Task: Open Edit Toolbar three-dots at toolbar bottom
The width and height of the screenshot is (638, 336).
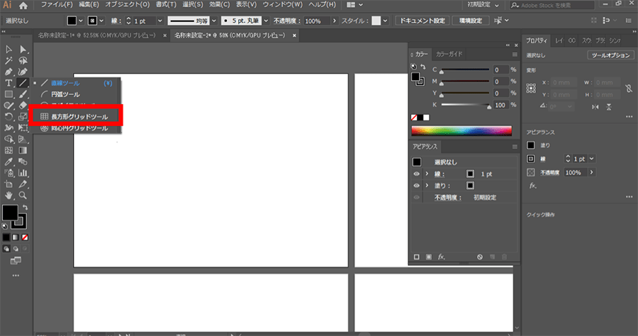Action: [x=16, y=276]
